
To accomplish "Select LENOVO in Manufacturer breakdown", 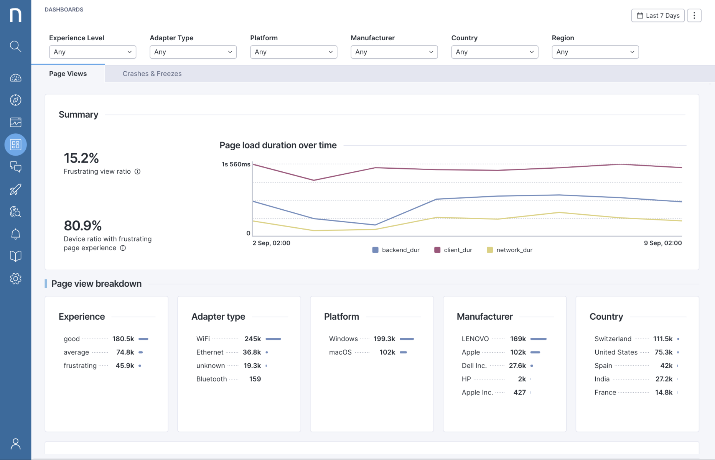I will [504, 339].
